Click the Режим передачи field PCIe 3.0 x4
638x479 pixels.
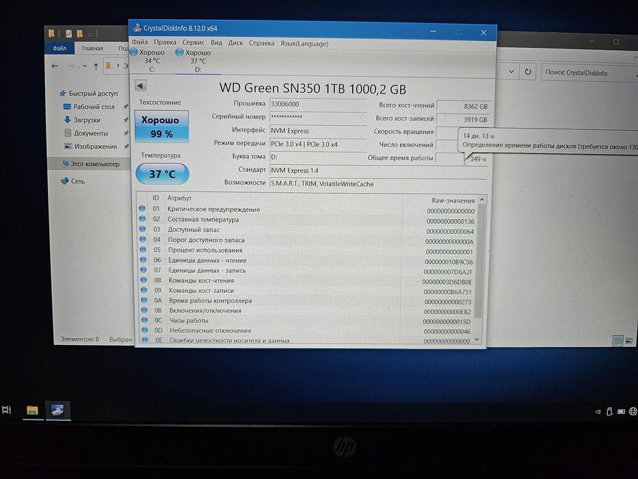(x=318, y=144)
